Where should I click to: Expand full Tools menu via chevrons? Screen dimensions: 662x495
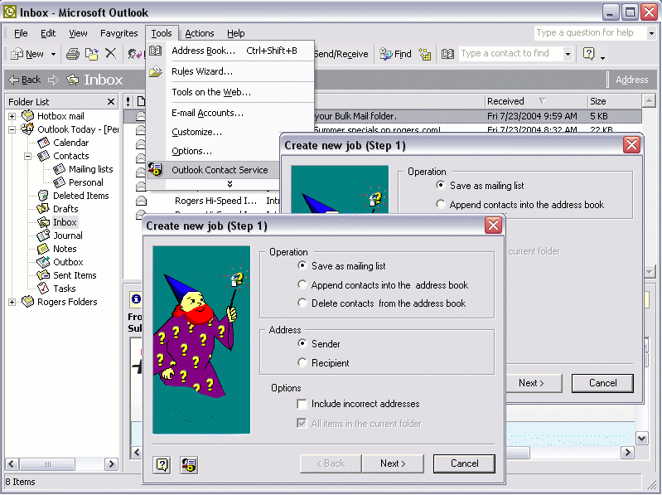[x=230, y=184]
